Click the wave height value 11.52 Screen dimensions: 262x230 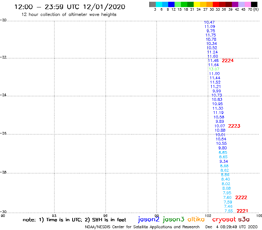pos(215,82)
